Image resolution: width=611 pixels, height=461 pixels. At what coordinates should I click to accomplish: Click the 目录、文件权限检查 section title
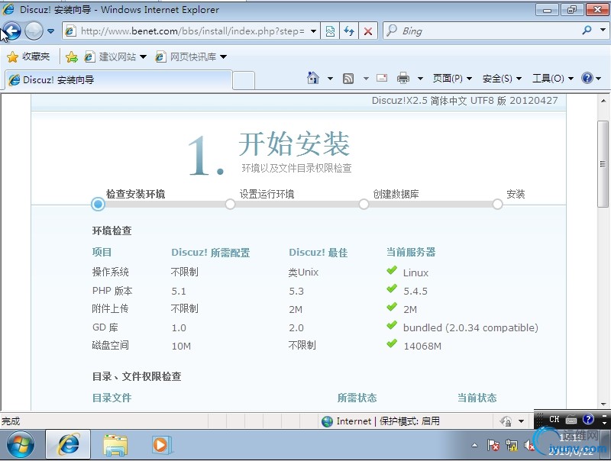[137, 376]
